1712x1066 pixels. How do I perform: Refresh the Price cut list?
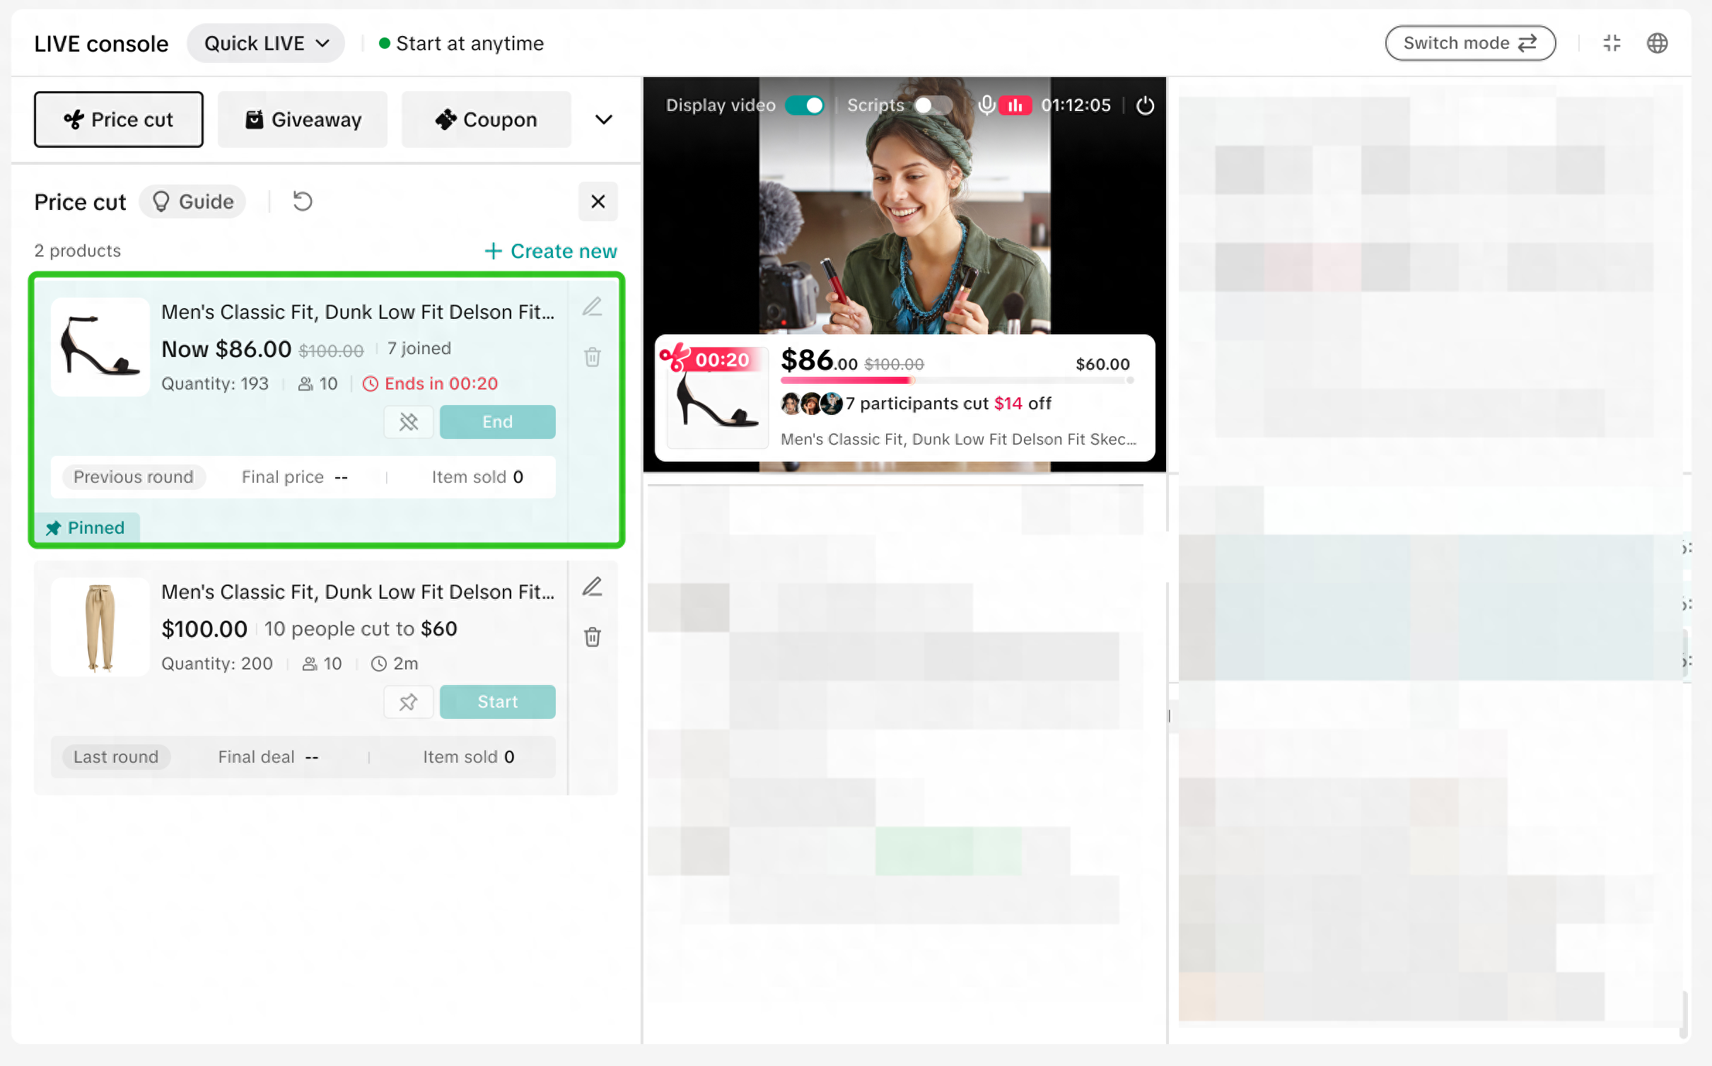(303, 201)
